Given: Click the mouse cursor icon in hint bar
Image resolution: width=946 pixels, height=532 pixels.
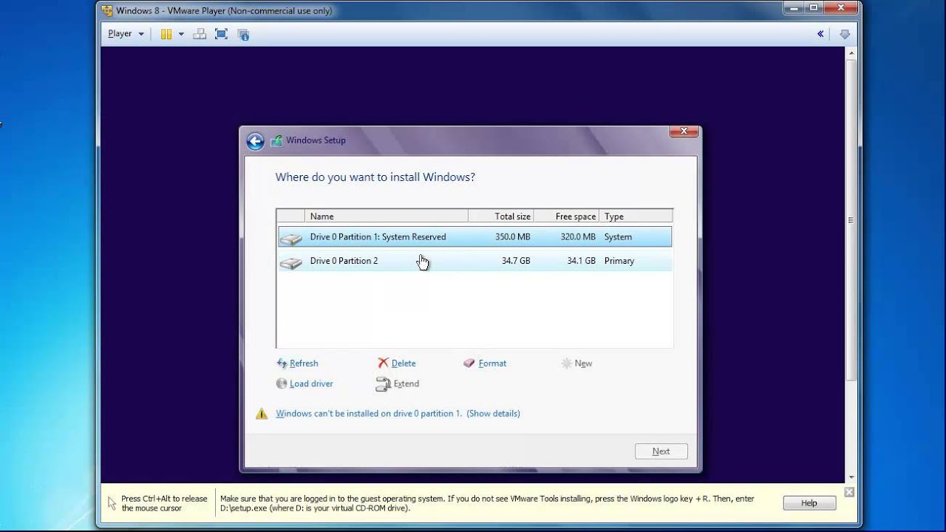Looking at the screenshot, I should pos(112,503).
